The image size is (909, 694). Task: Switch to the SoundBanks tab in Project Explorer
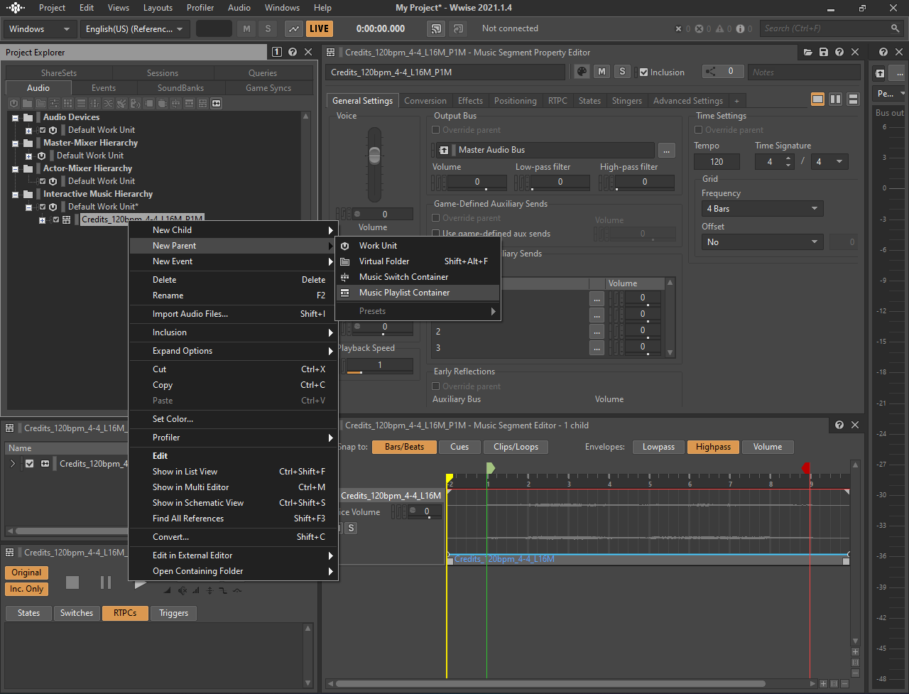[180, 88]
